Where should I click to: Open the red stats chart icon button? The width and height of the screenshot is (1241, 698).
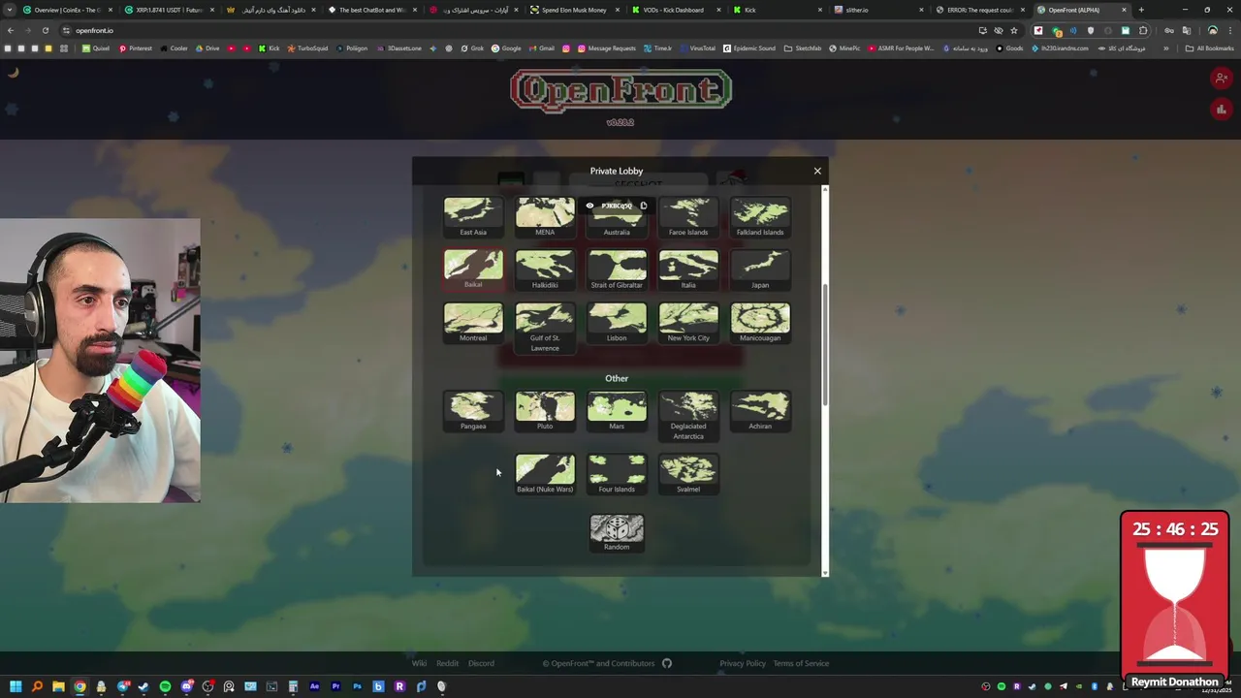1222,110
